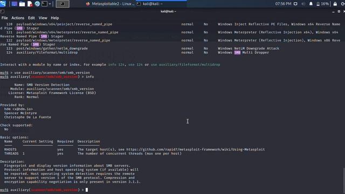Viewport: 345px width, 194px height.
Task: Open the web browser globe icon
Action: point(37,4)
